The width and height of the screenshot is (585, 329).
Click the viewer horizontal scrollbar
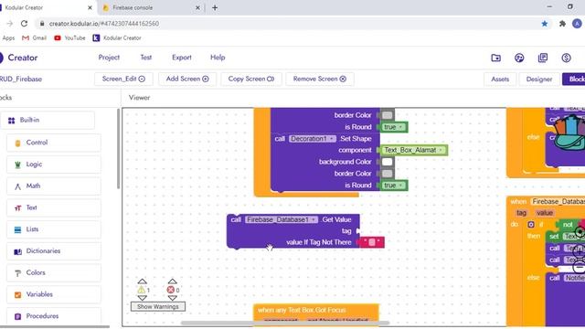coord(285,323)
